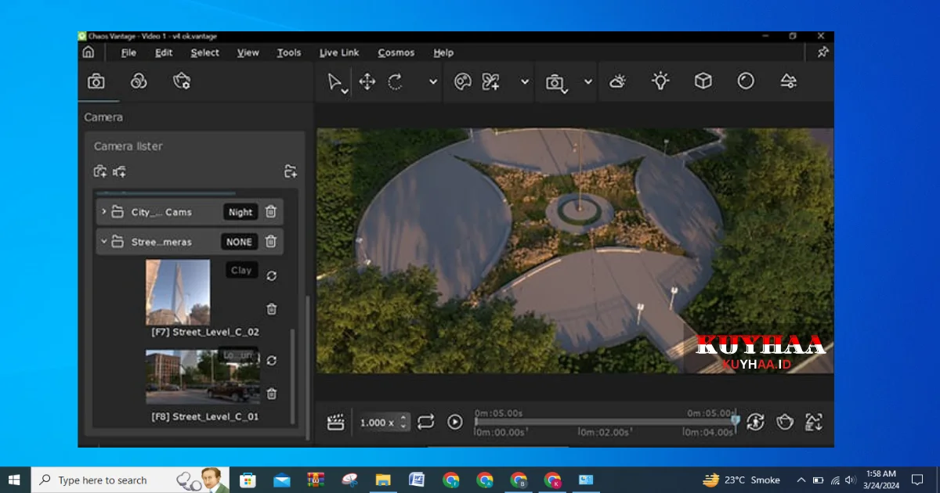The width and height of the screenshot is (940, 493).
Task: Open the Live Link menu
Action: (x=339, y=52)
